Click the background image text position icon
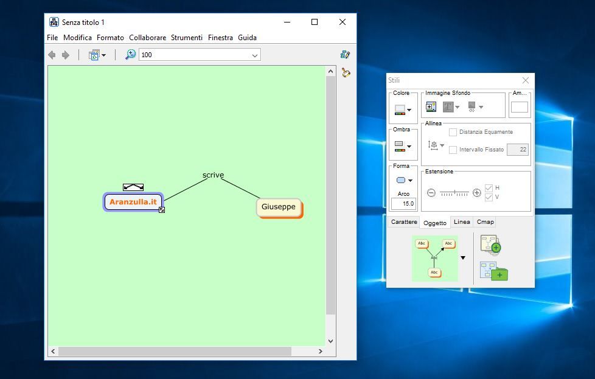 point(448,107)
